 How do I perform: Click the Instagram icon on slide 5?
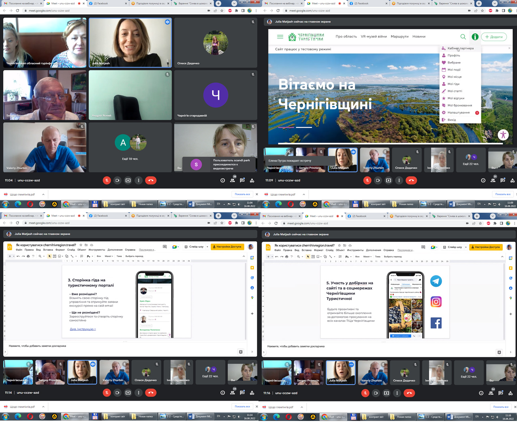click(436, 302)
